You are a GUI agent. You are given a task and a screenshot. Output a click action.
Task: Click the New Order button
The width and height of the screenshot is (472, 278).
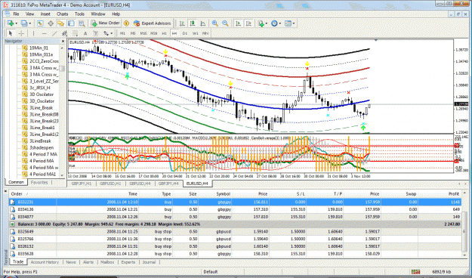click(106, 23)
